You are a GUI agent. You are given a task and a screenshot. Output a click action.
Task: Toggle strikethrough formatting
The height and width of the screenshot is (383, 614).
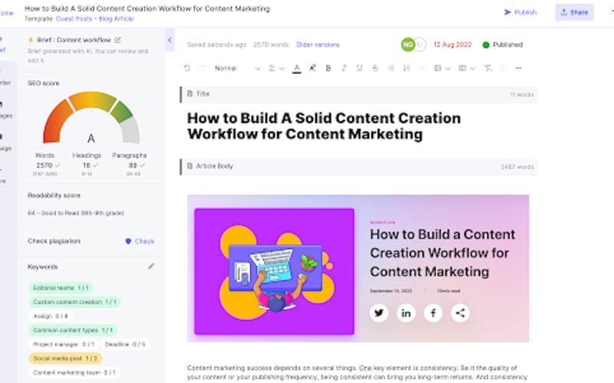375,68
